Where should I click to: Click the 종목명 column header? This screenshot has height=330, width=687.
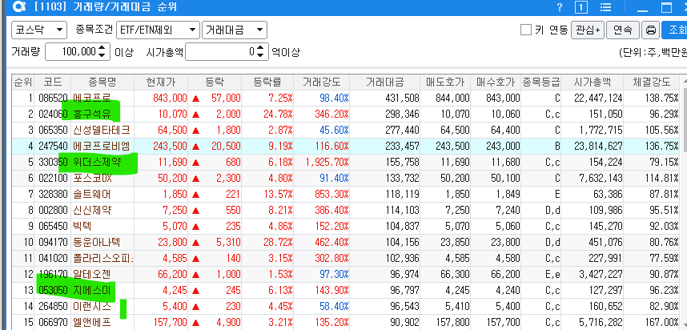pos(102,82)
